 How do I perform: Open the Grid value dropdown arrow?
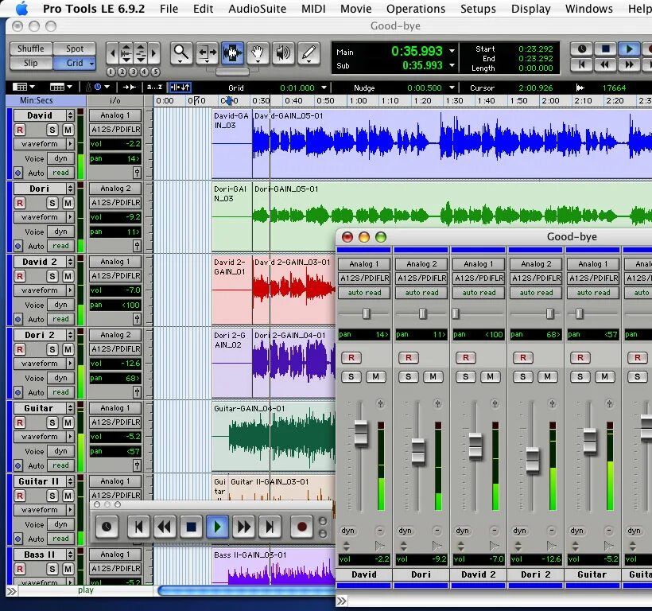click(x=324, y=88)
